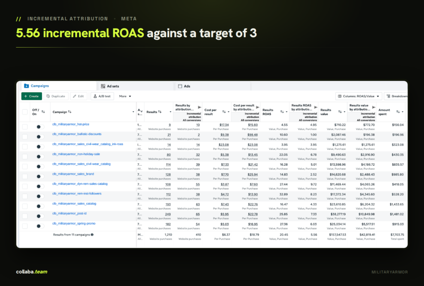This screenshot has height=286, width=424.
Task: Click the Breakdown button icon
Action: (388, 96)
